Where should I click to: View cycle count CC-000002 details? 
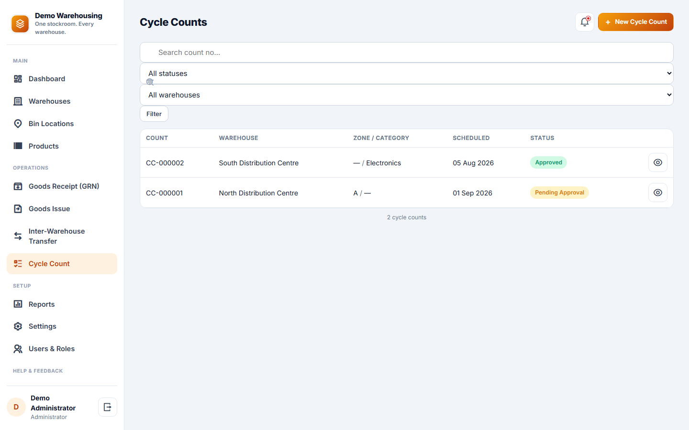pos(658,162)
